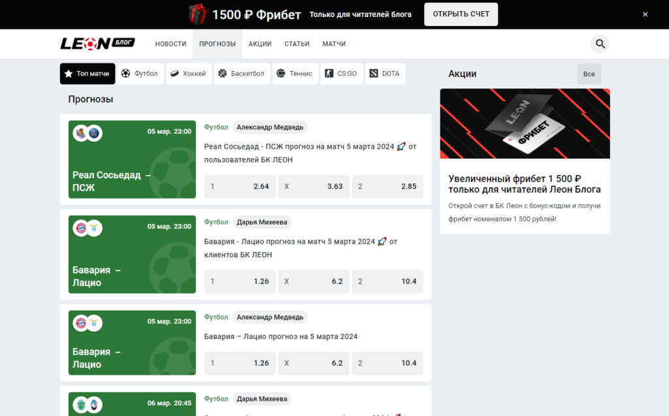
Task: Click the football icon filter
Action: pyautogui.click(x=125, y=73)
